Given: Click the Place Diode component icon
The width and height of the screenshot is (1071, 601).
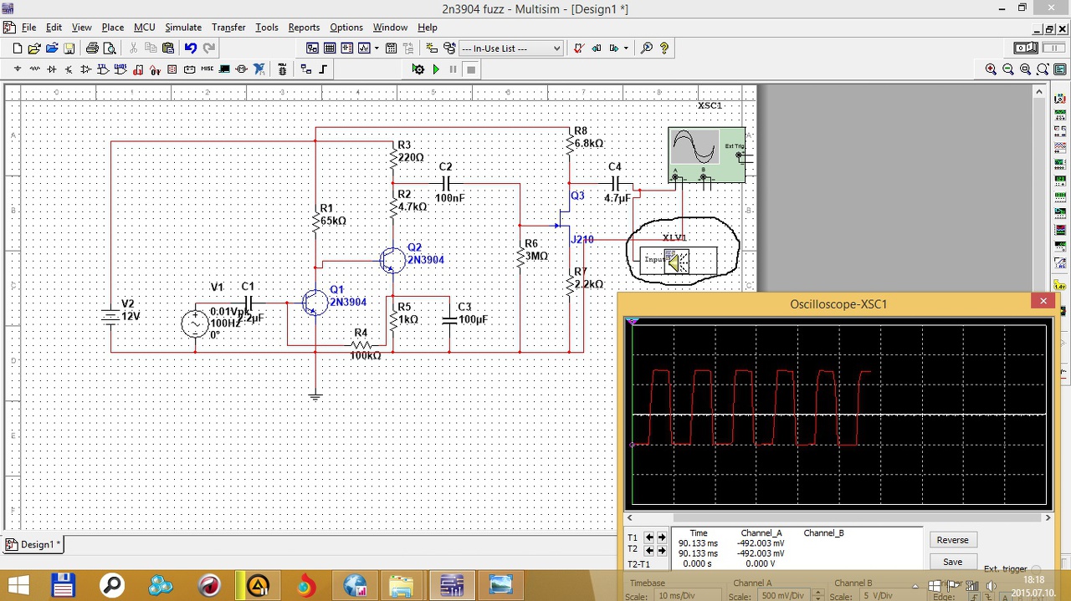Looking at the screenshot, I should (52, 69).
